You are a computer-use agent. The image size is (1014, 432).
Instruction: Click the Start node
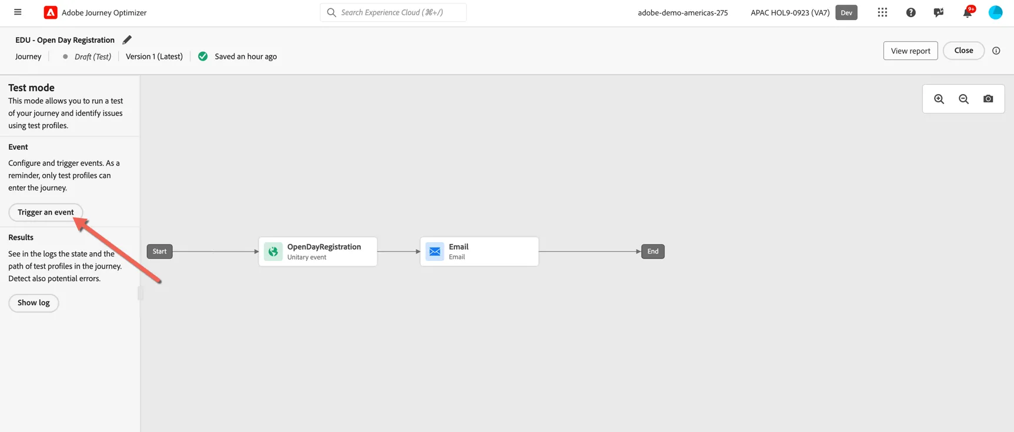[159, 252]
